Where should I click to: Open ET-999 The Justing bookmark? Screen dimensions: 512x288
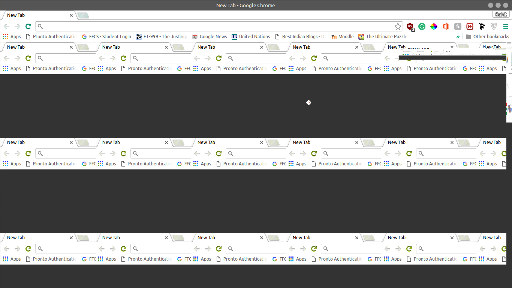161,37
